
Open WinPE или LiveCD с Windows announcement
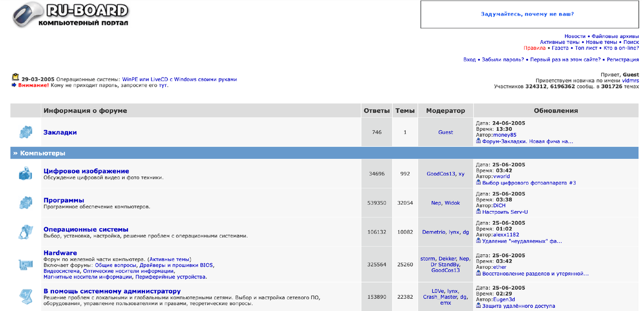pyautogui.click(x=179, y=79)
